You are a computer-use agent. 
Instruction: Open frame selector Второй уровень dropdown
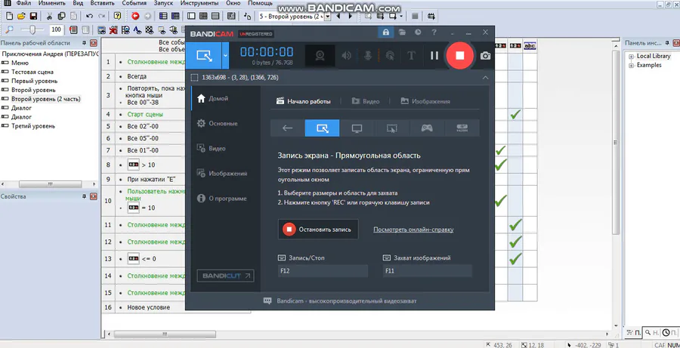click(x=328, y=17)
